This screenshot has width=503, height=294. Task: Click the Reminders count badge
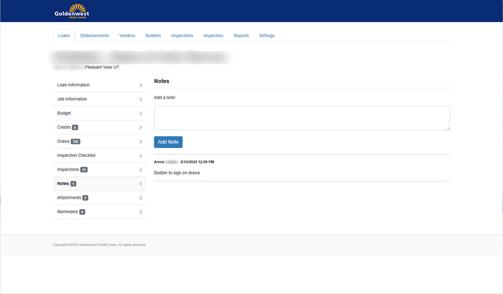pos(82,212)
